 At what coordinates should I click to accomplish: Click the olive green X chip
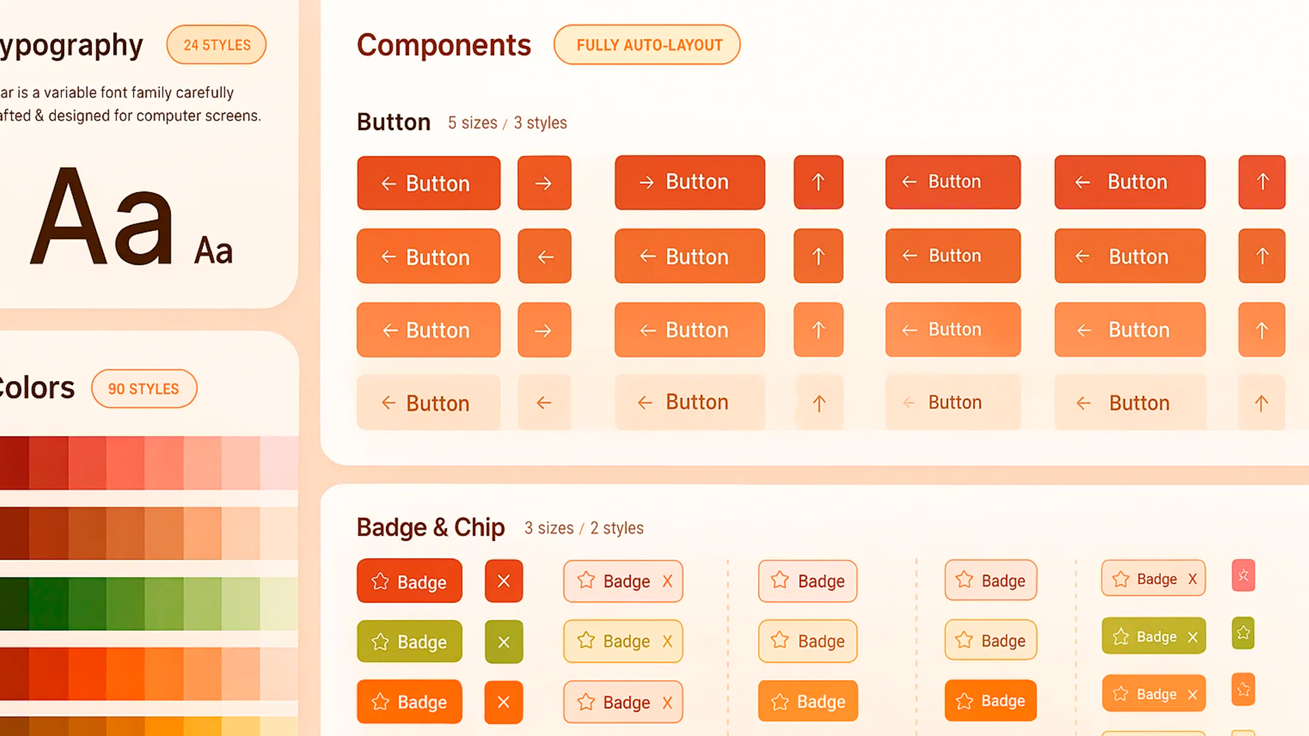point(504,642)
